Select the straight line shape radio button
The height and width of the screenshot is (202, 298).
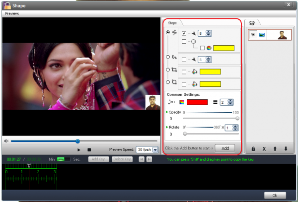coord(168,32)
